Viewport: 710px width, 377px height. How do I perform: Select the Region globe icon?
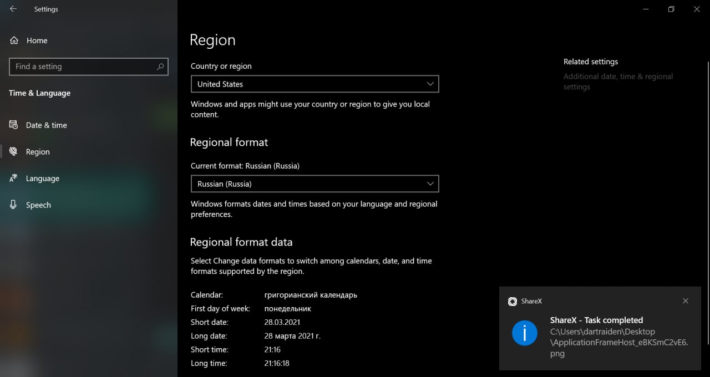coord(14,151)
